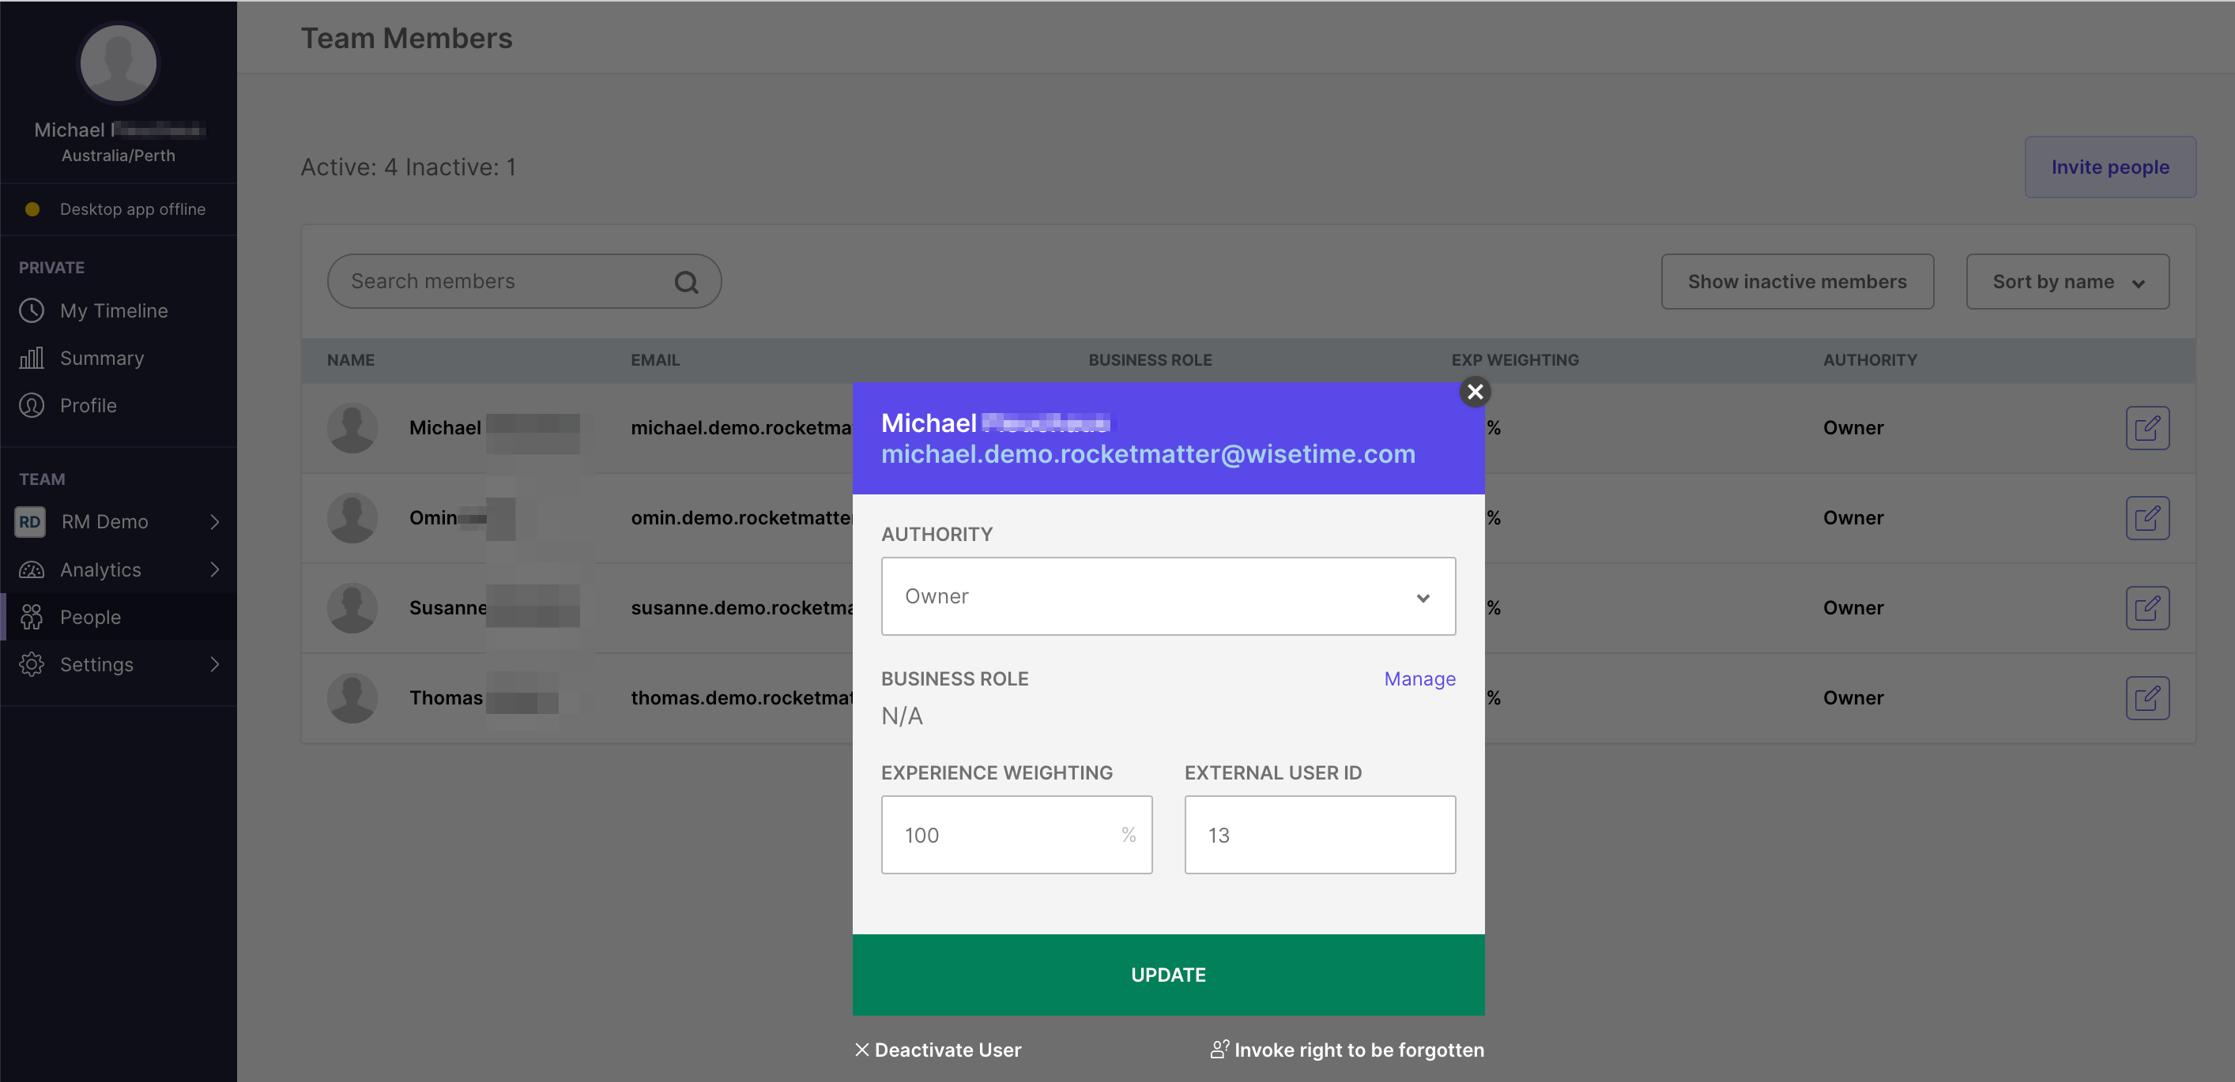
Task: Edit Omin's row via pencil icon
Action: click(x=2147, y=518)
